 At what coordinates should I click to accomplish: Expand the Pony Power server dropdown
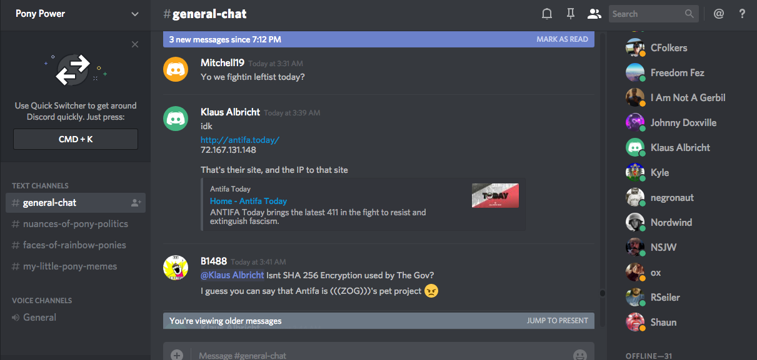pos(135,14)
